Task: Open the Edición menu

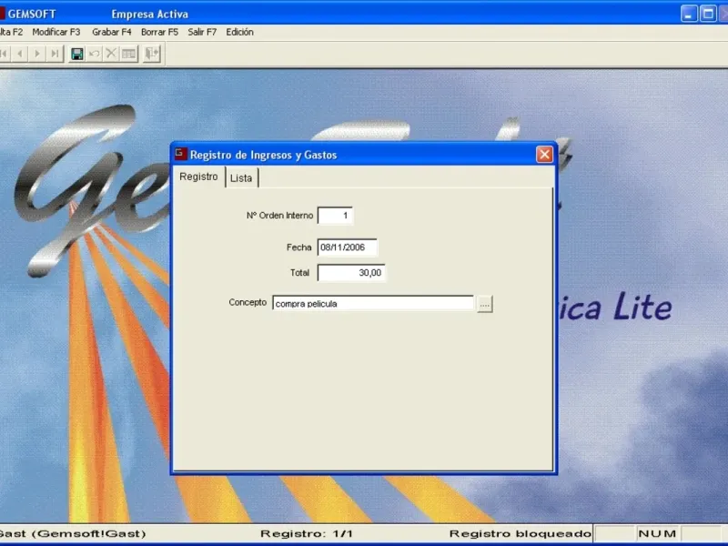Action: pyautogui.click(x=239, y=32)
